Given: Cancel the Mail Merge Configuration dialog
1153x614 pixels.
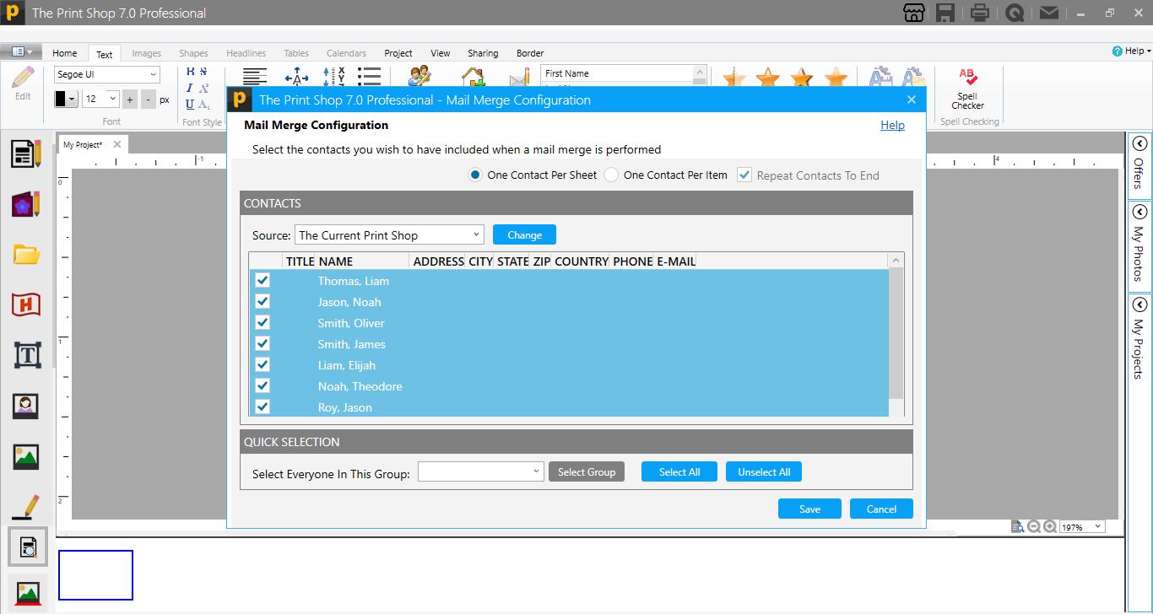Looking at the screenshot, I should tap(881, 509).
